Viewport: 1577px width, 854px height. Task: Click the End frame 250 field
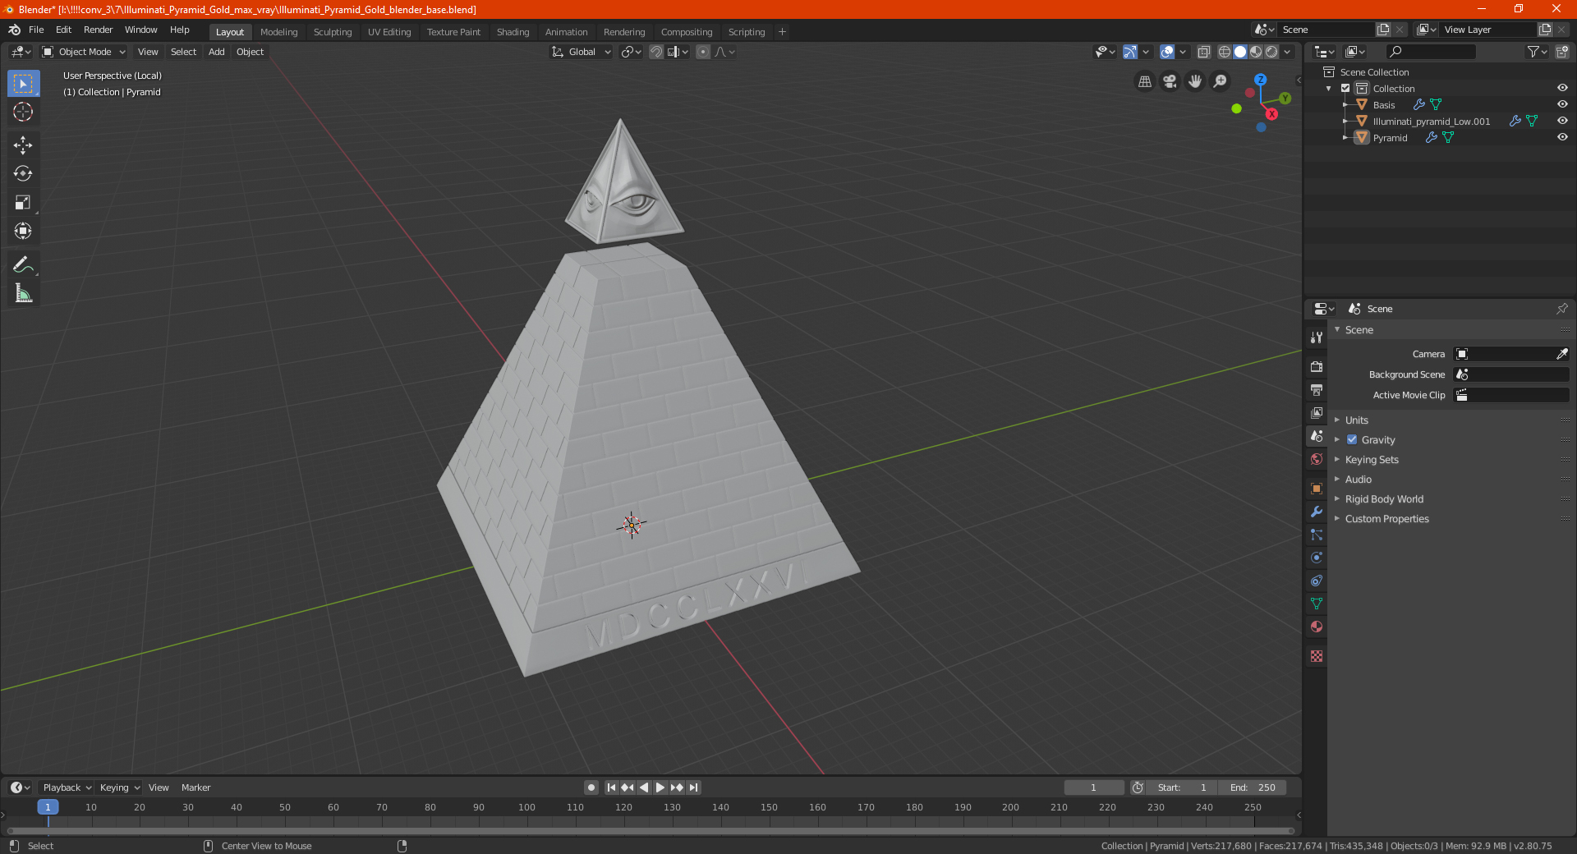tap(1253, 787)
